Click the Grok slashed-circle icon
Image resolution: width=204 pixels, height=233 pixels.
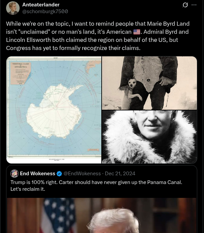pyautogui.click(x=185, y=5)
